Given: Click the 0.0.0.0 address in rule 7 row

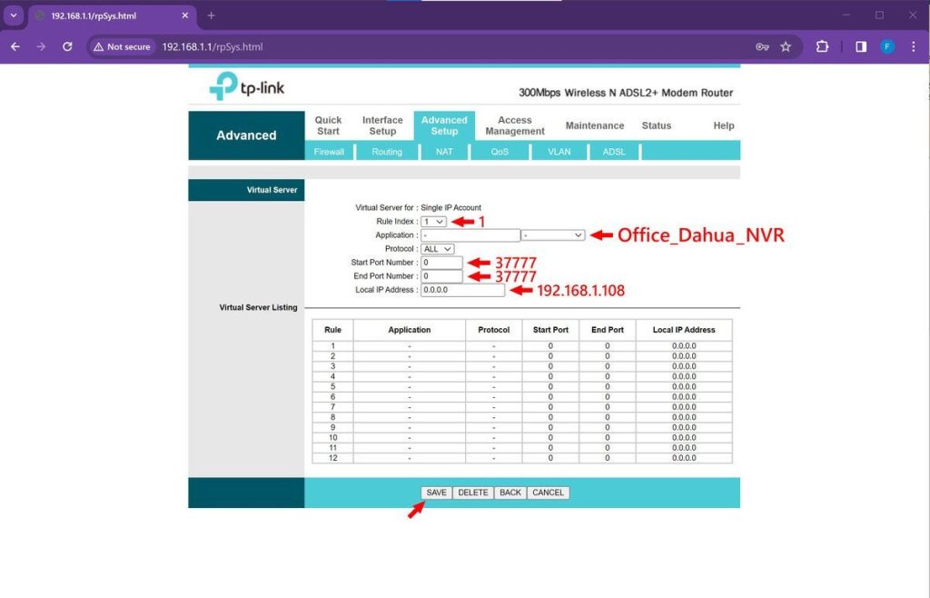Looking at the screenshot, I should pyautogui.click(x=684, y=407).
